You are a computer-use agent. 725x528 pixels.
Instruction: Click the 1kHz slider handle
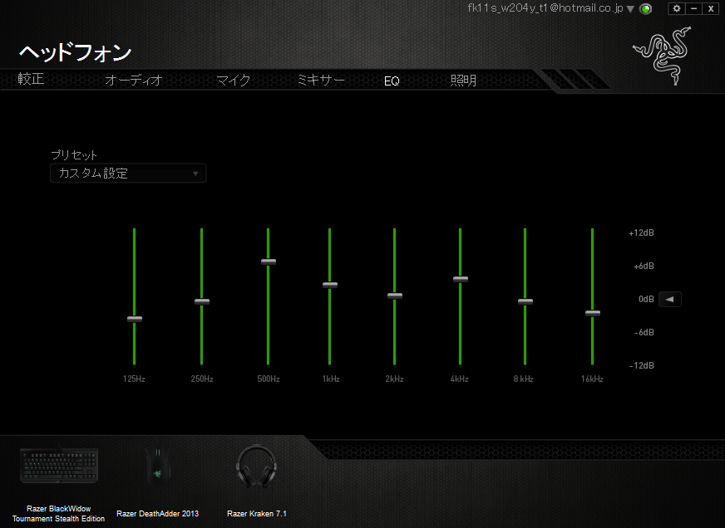pyautogui.click(x=330, y=286)
